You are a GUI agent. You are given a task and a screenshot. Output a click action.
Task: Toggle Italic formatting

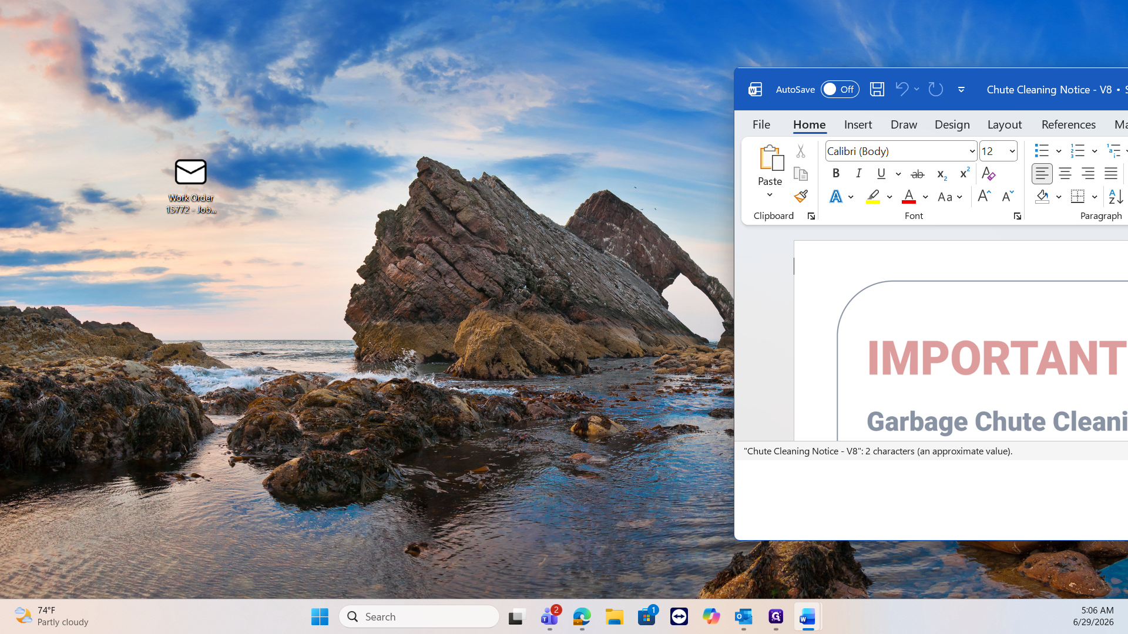(x=858, y=174)
